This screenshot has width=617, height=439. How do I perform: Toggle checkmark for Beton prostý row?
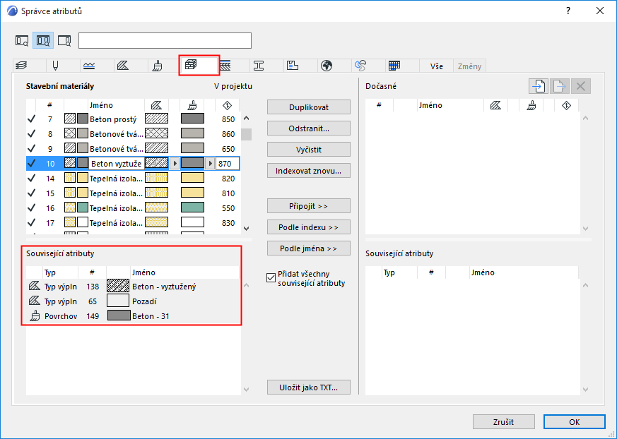[32, 119]
